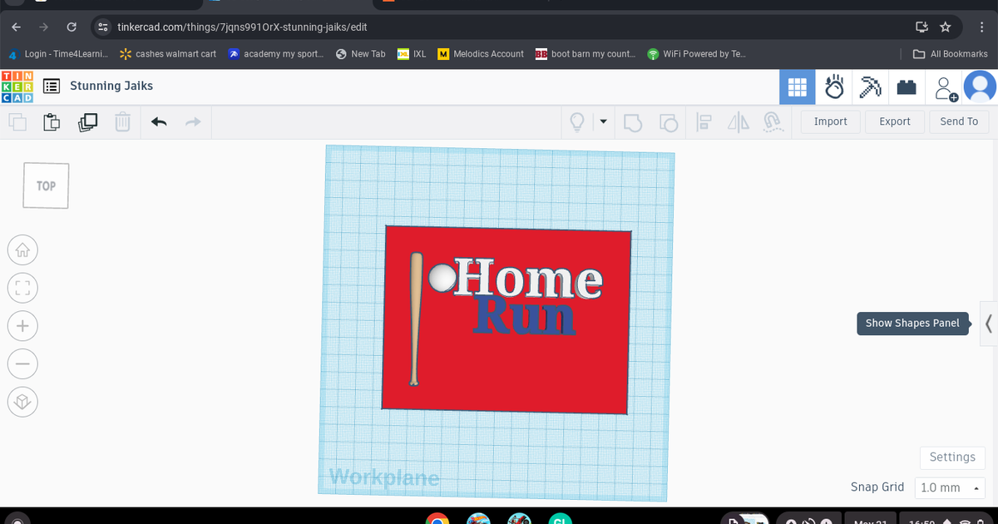Viewport: 998px width, 524px height.
Task: Click the Mirror flip tool icon
Action: pos(738,122)
